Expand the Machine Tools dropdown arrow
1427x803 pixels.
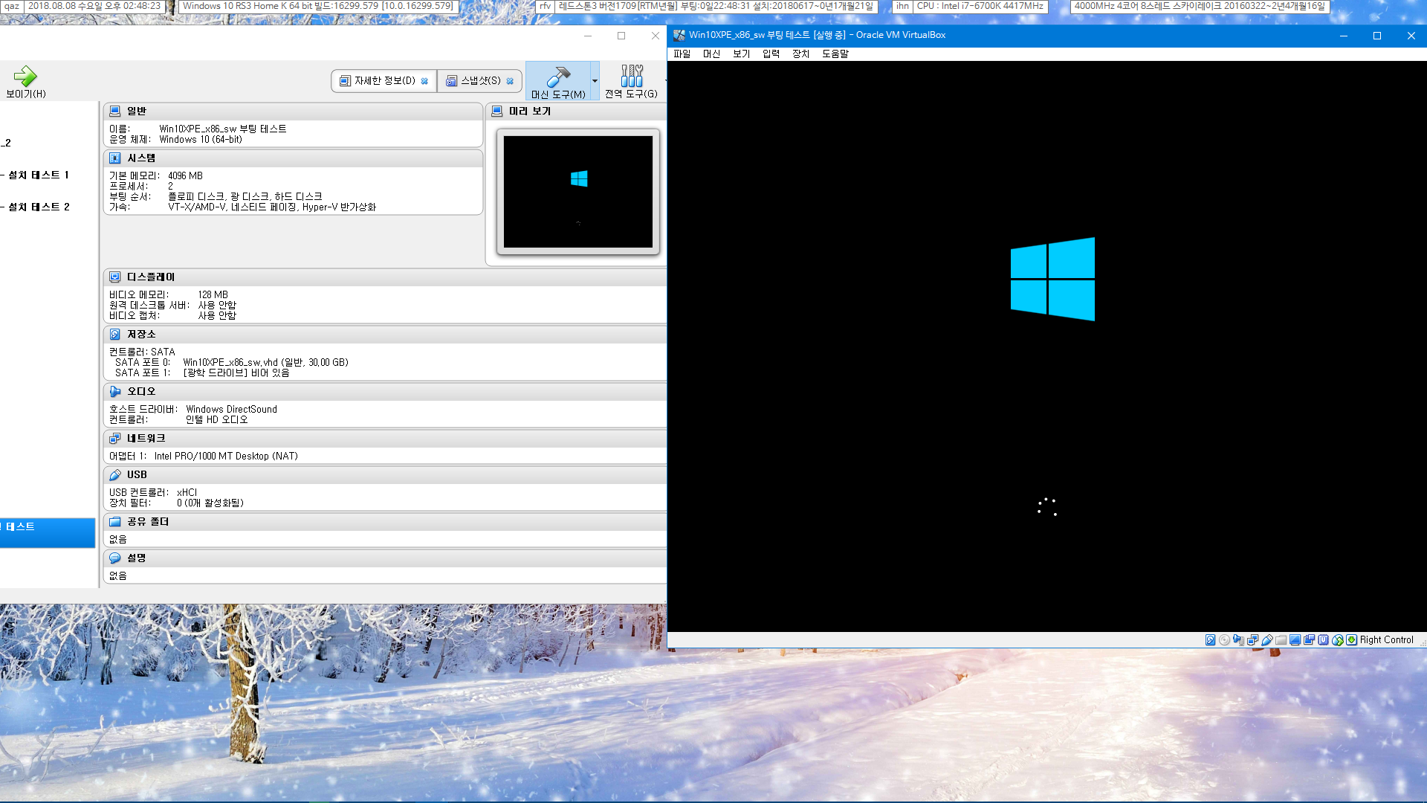tap(595, 81)
